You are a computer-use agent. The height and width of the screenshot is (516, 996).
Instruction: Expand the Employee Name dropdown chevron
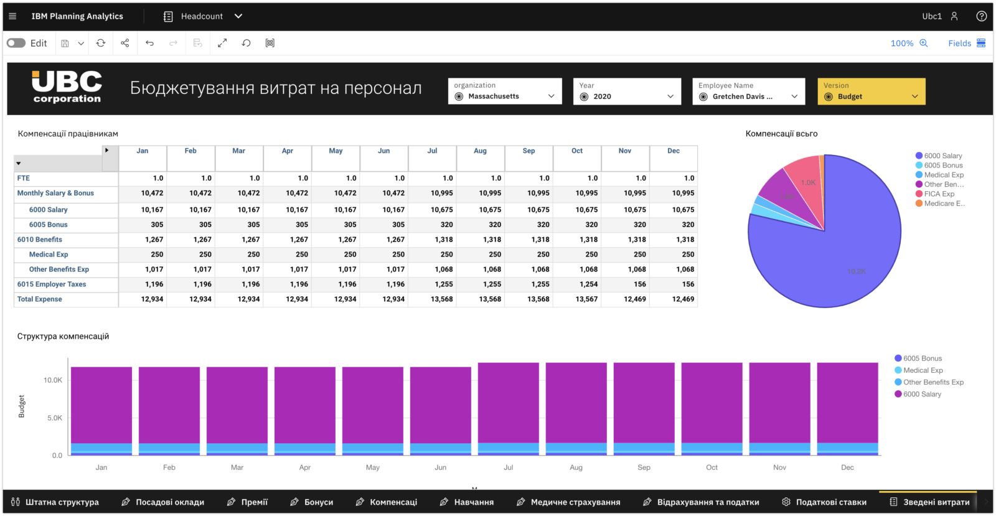pos(794,96)
